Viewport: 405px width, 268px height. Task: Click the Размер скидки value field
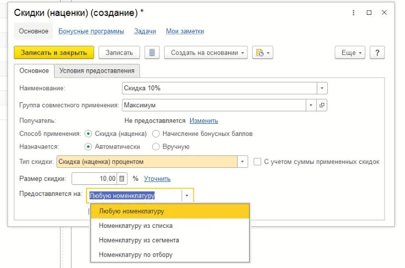pyautogui.click(x=95, y=179)
